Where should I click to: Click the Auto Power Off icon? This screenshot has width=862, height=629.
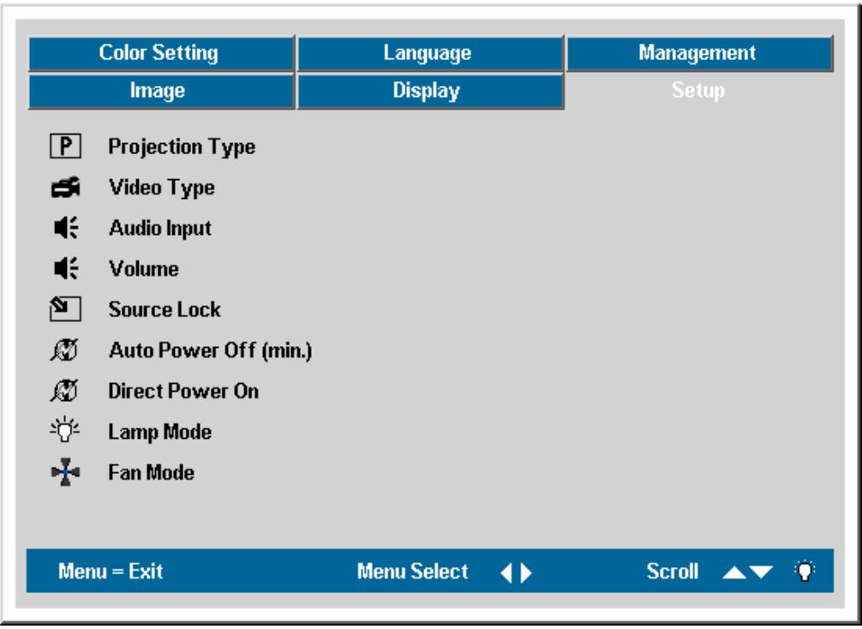(x=65, y=350)
